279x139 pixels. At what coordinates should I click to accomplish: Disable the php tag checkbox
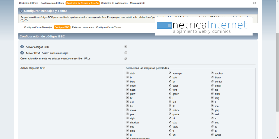click(x=212, y=110)
